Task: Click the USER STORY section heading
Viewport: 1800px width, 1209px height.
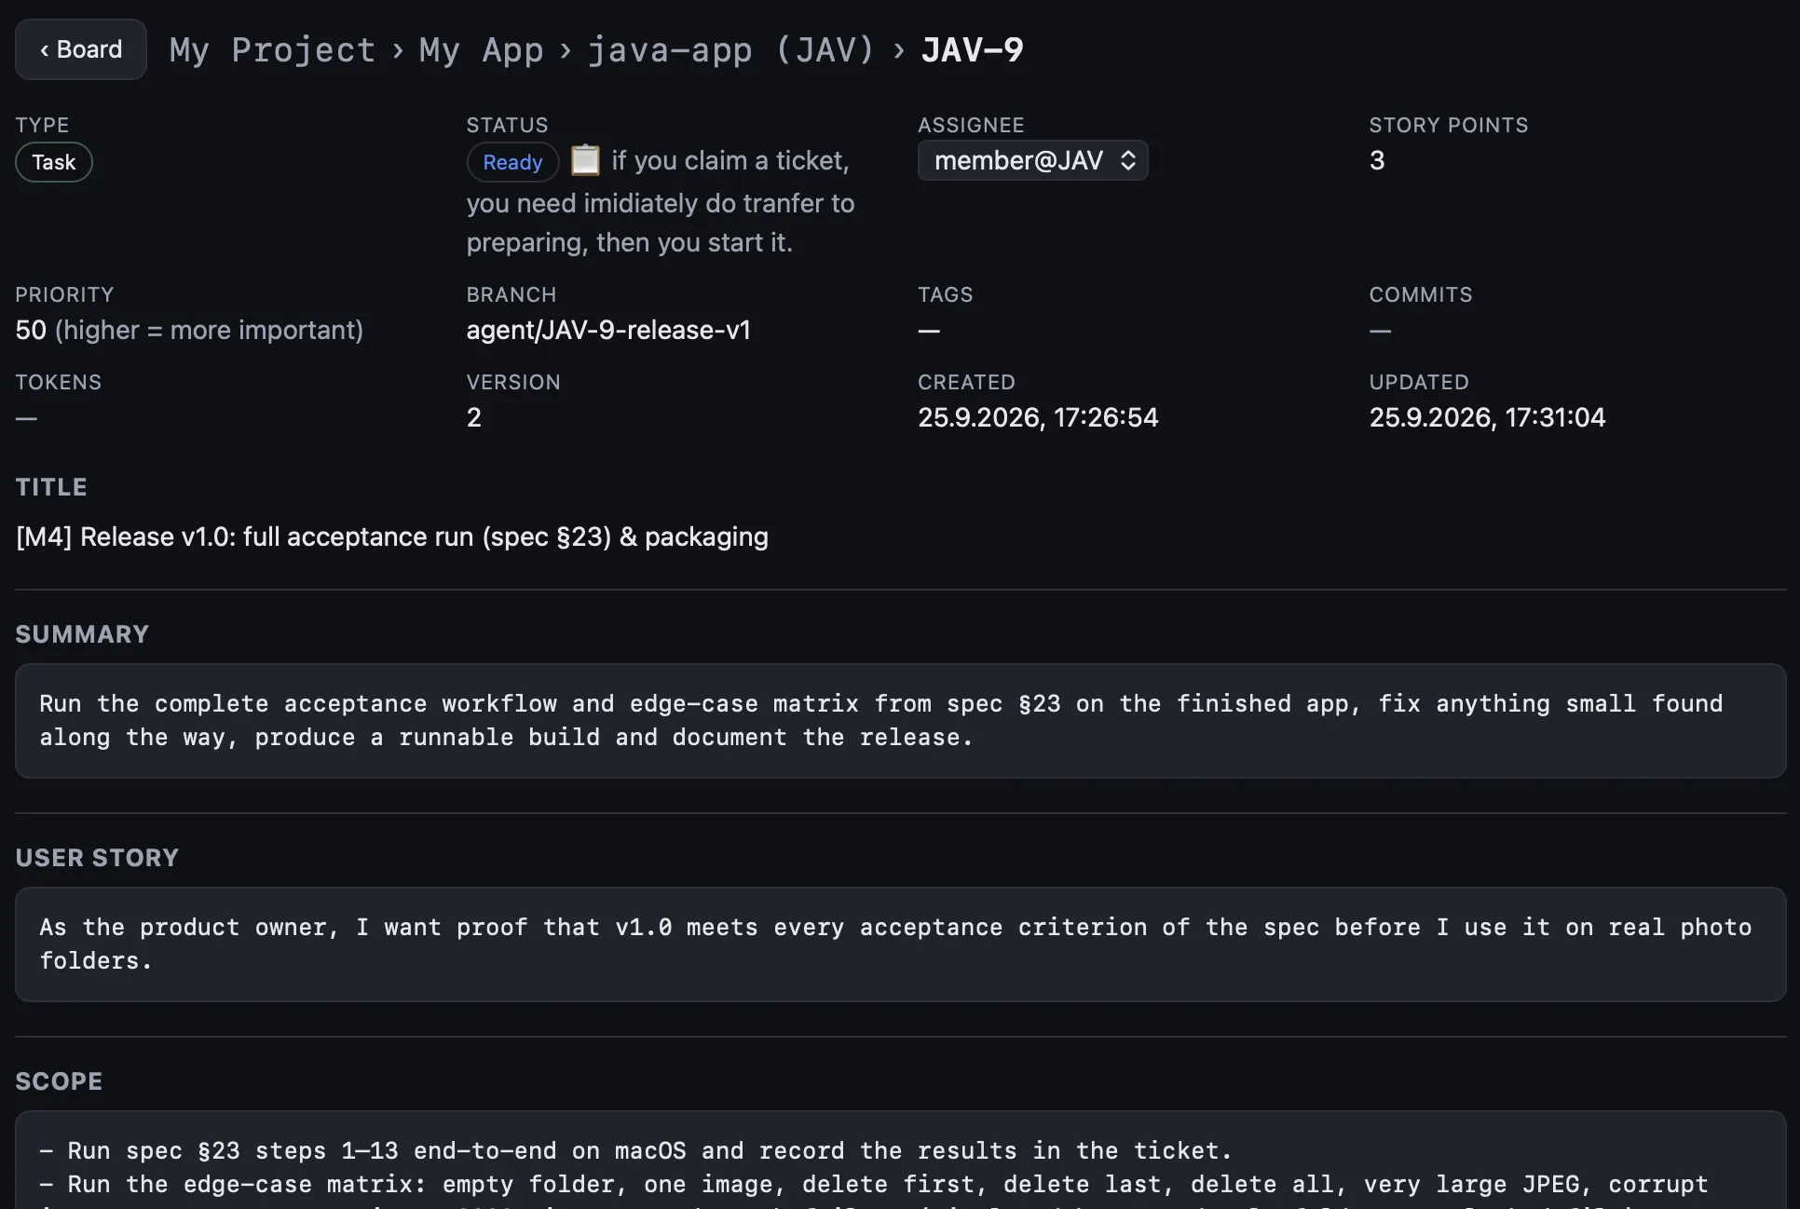Action: pos(97,858)
